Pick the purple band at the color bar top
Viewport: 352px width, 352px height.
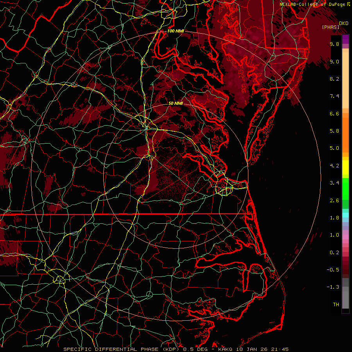coord(345,39)
